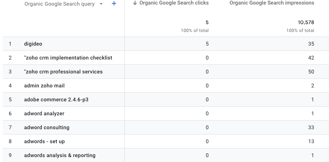Click the descending sort arrow on clicks
The image size is (329, 162).
[135, 3]
